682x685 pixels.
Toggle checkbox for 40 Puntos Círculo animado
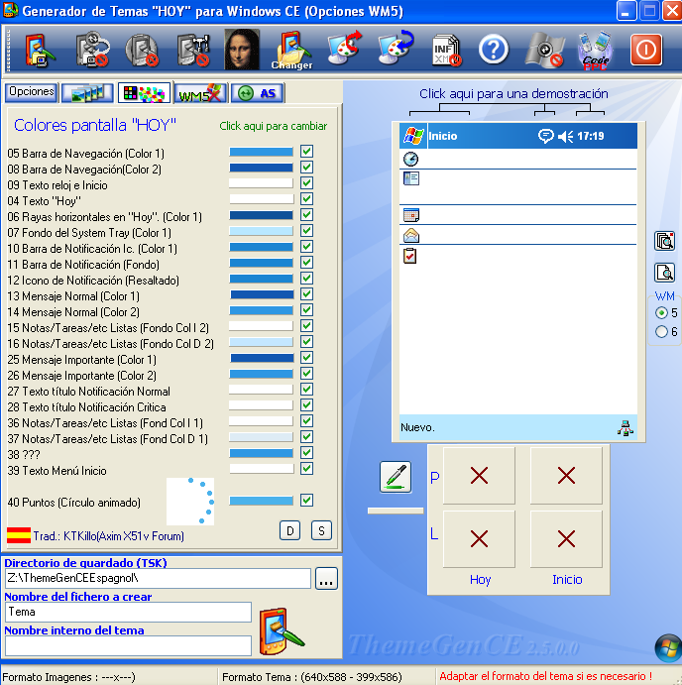[x=306, y=501]
